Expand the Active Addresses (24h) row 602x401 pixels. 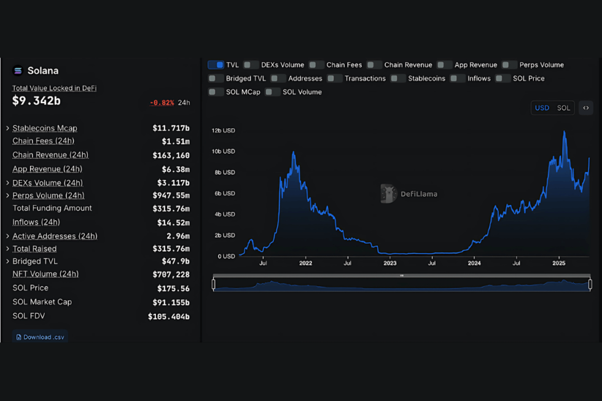pyautogui.click(x=7, y=236)
